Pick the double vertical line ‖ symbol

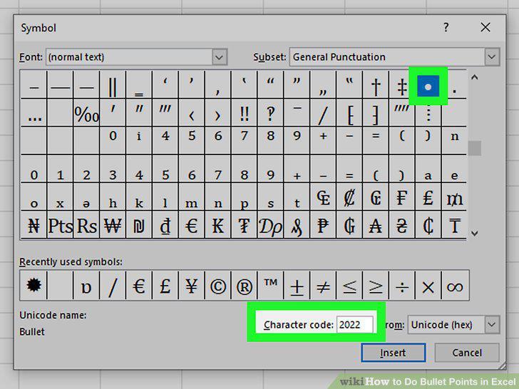(x=113, y=85)
